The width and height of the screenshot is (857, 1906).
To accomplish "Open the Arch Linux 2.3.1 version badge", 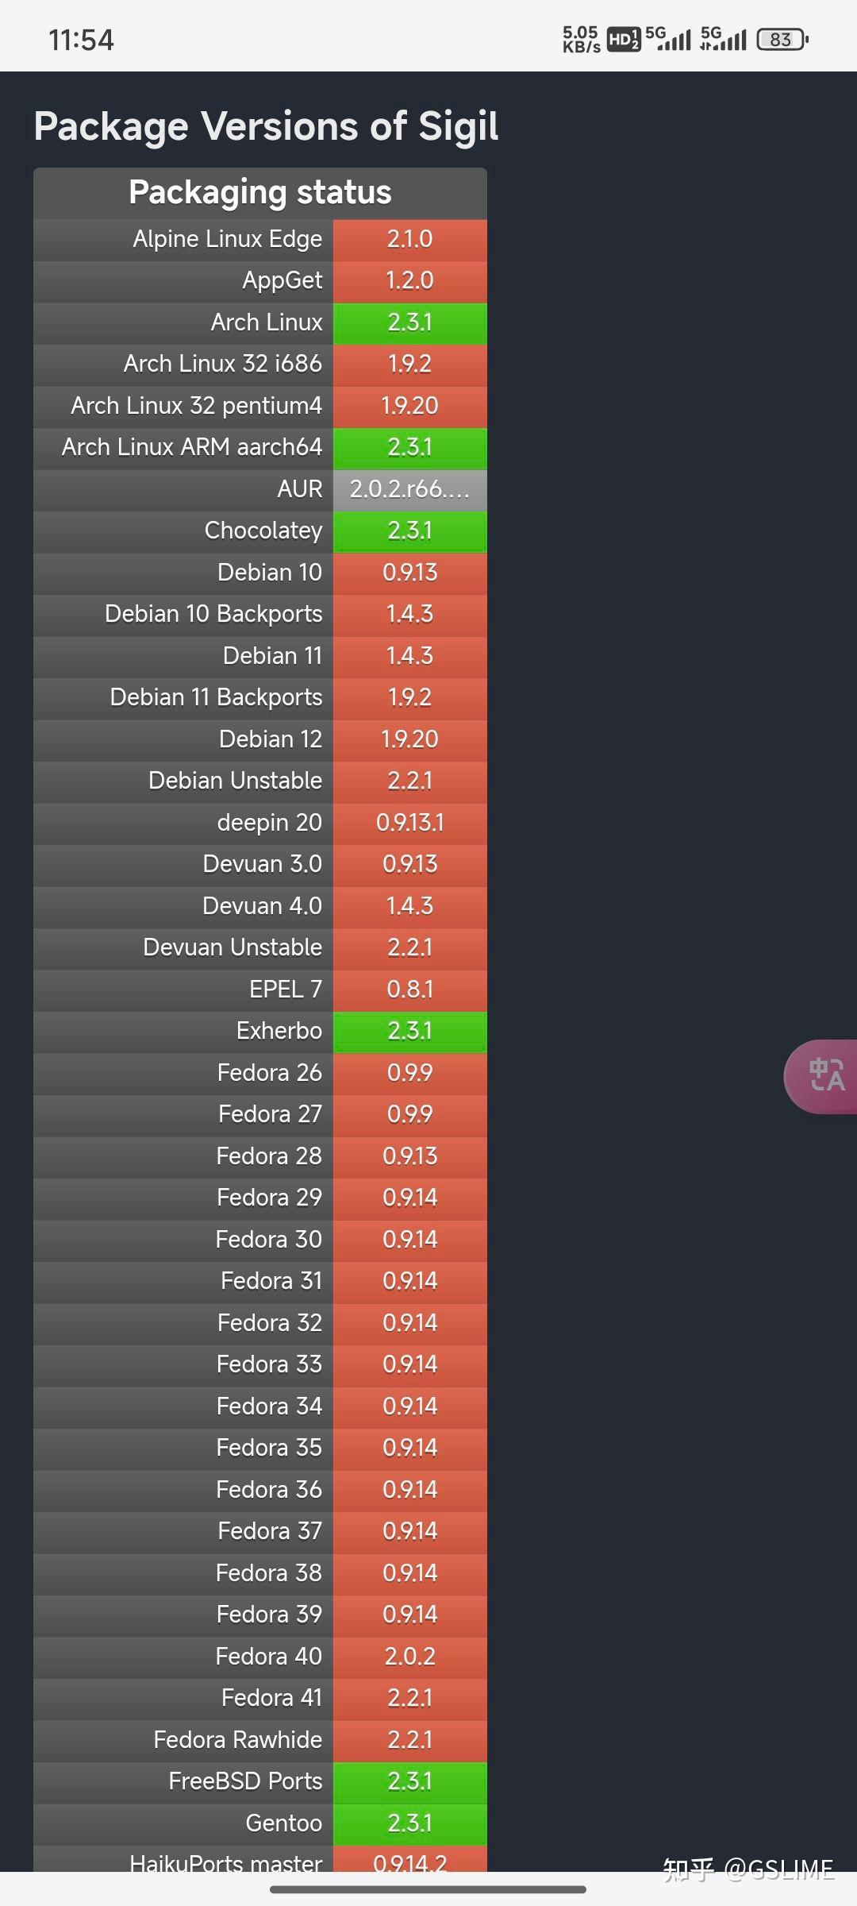I will [410, 322].
